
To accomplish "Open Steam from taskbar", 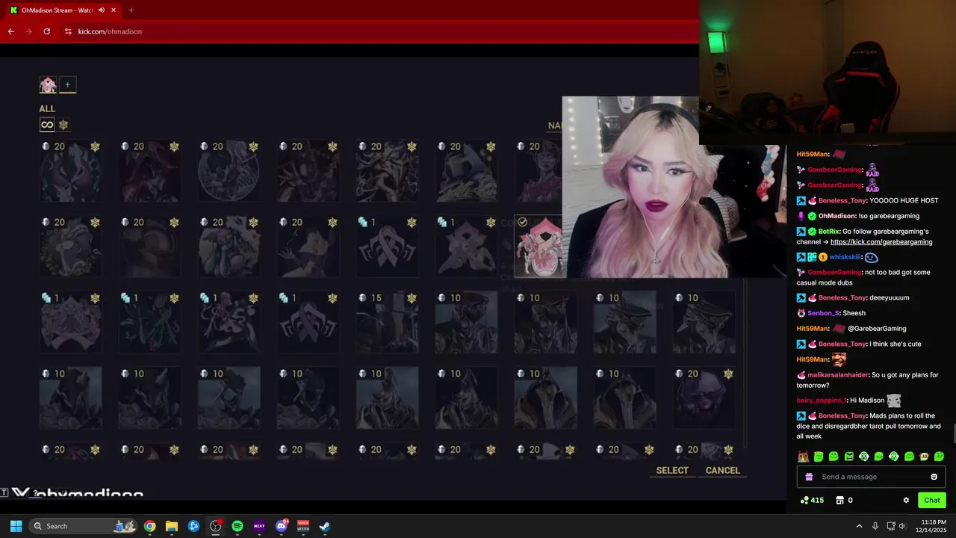I will pyautogui.click(x=325, y=526).
